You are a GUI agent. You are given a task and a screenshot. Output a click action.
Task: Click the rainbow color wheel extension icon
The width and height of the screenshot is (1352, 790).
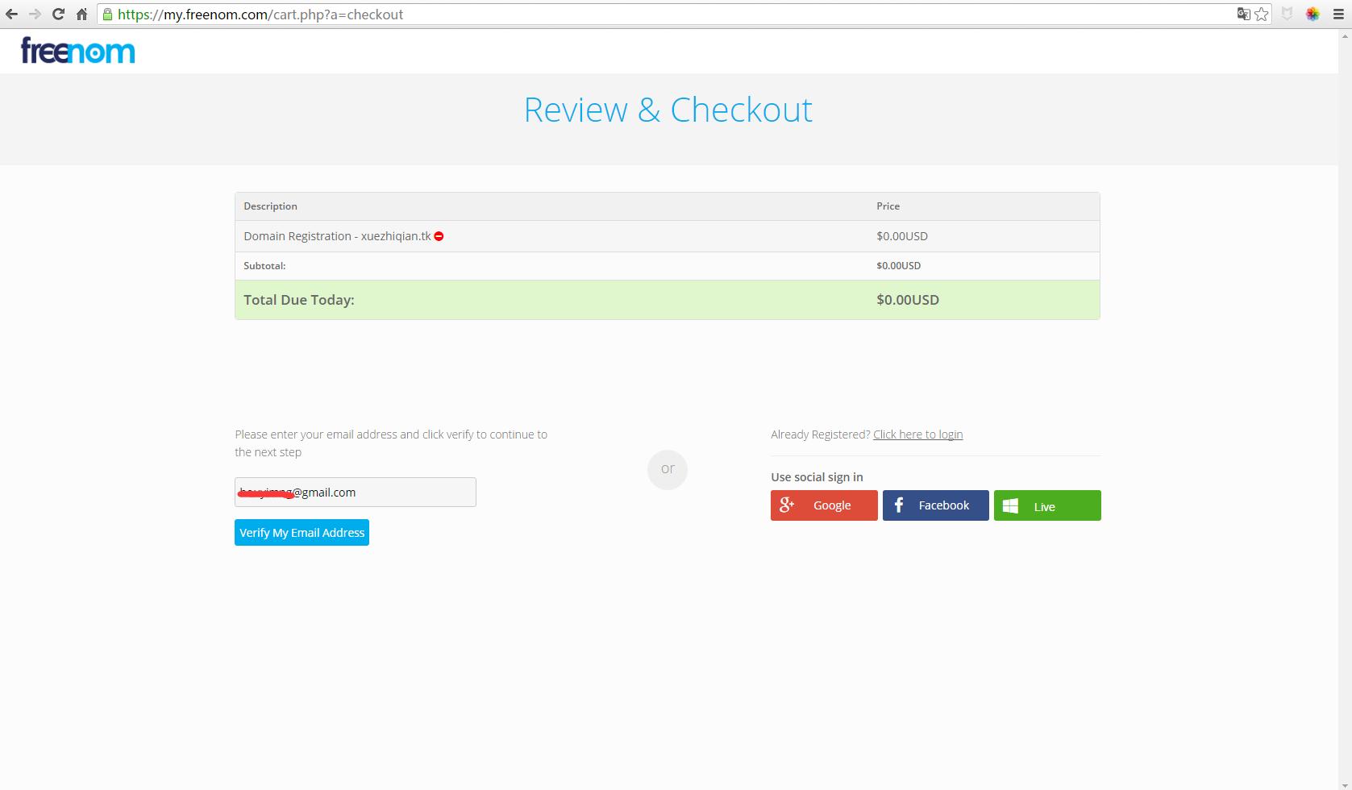point(1312,15)
